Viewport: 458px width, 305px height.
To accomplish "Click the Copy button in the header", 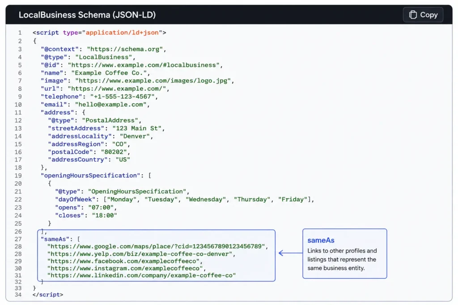I will [423, 15].
